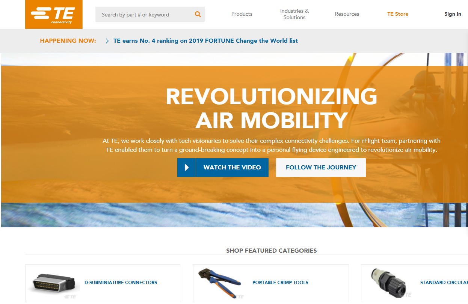
Task: Open the Products menu
Action: [x=242, y=14]
